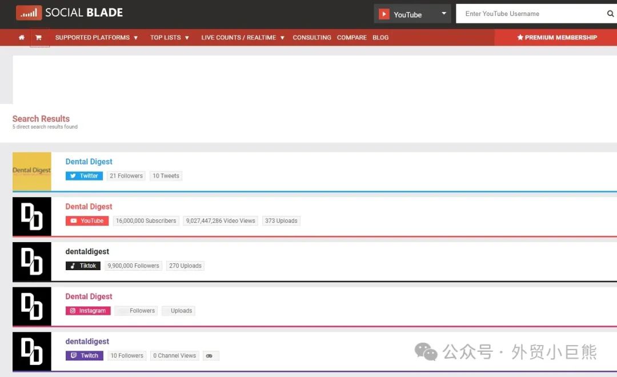Open the Consulting menu item

pyautogui.click(x=311, y=38)
